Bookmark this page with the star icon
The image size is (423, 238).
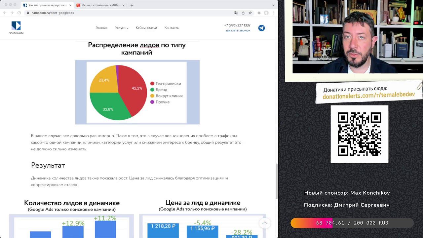click(250, 13)
